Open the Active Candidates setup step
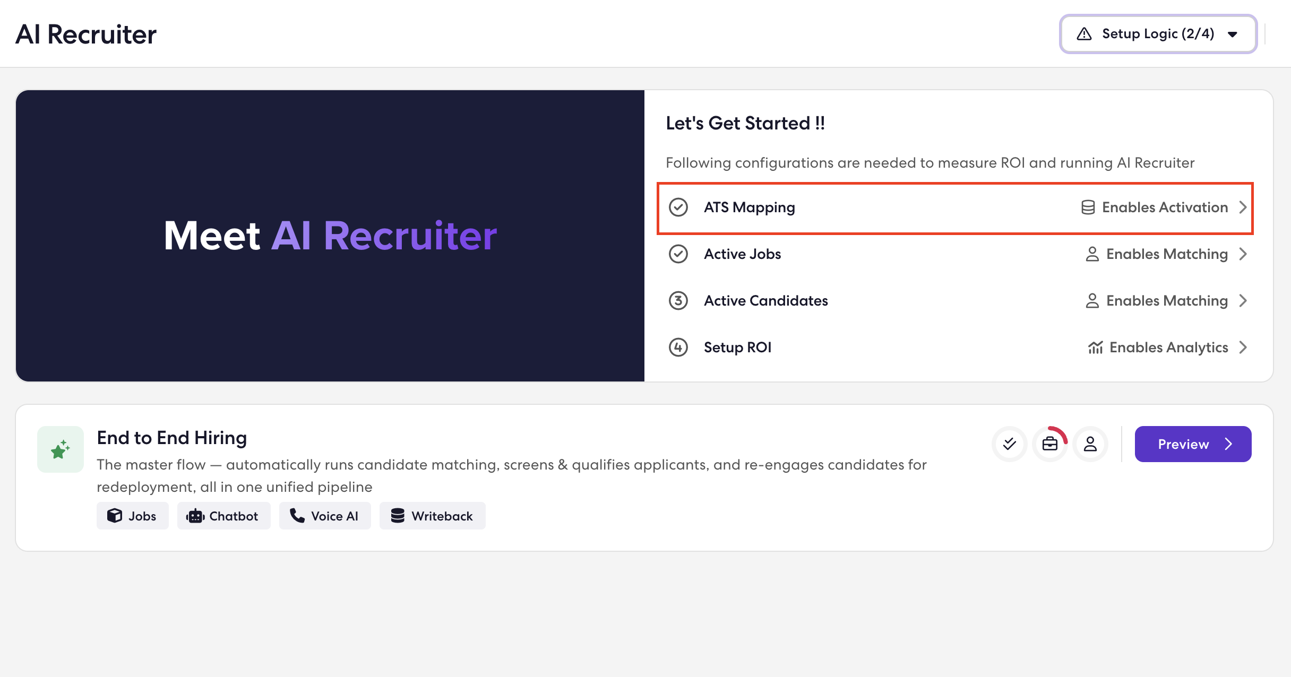The height and width of the screenshot is (677, 1291). coord(955,301)
